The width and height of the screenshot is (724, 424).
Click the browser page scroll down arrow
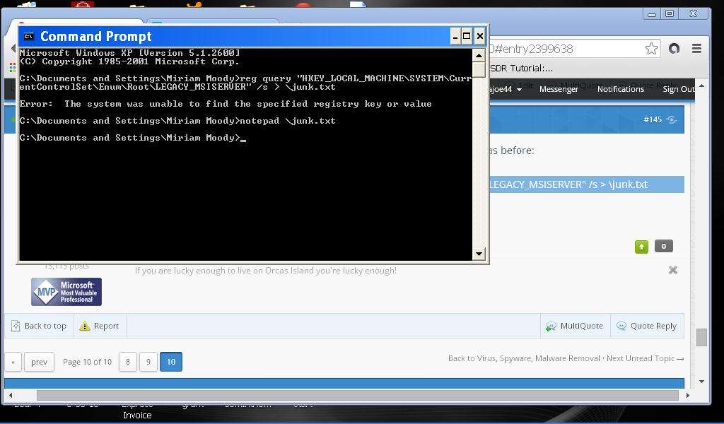(x=701, y=382)
